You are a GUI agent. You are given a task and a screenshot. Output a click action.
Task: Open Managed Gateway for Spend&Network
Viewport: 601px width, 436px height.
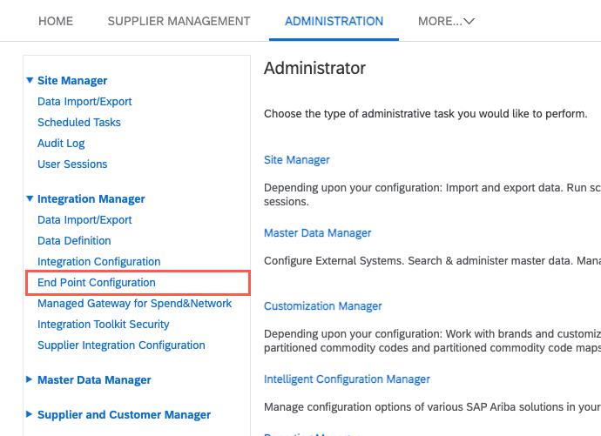(134, 304)
